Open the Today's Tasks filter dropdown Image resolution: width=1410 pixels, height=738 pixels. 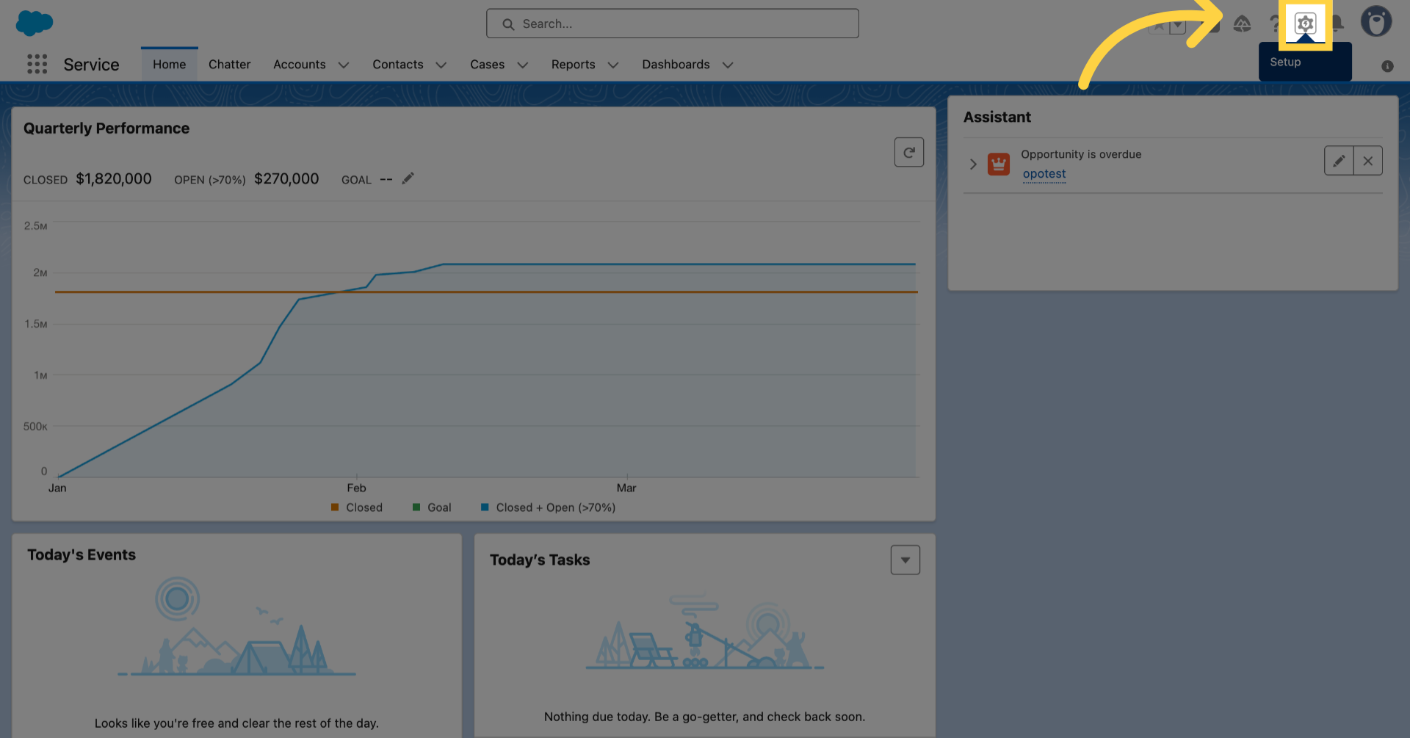(x=905, y=560)
